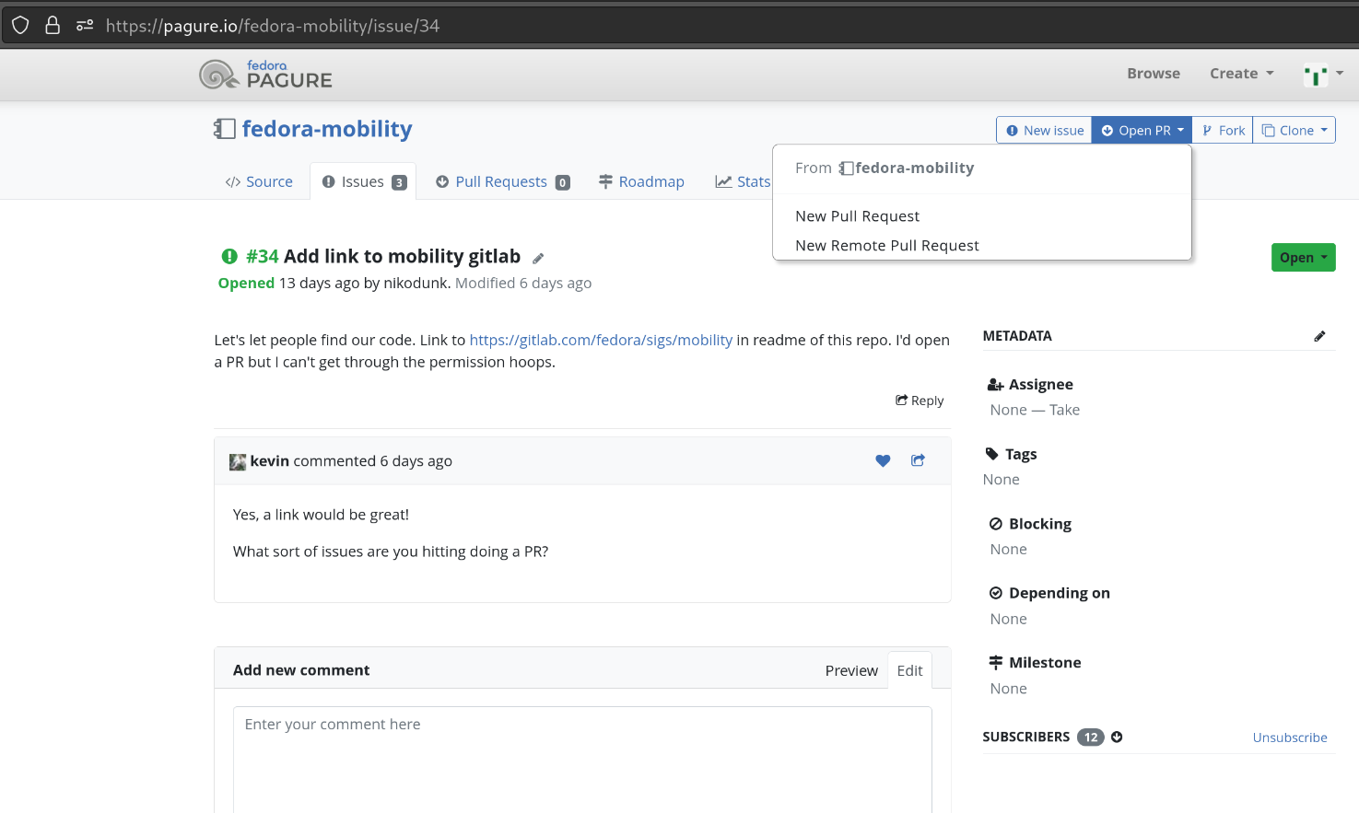Image resolution: width=1359 pixels, height=813 pixels.
Task: Switch to the Source tab
Action: click(259, 181)
